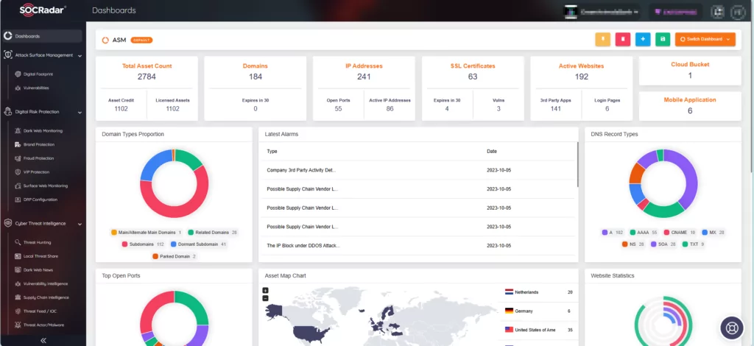Collapse Cyber Threat Intelligence section
The height and width of the screenshot is (346, 754).
click(80, 224)
